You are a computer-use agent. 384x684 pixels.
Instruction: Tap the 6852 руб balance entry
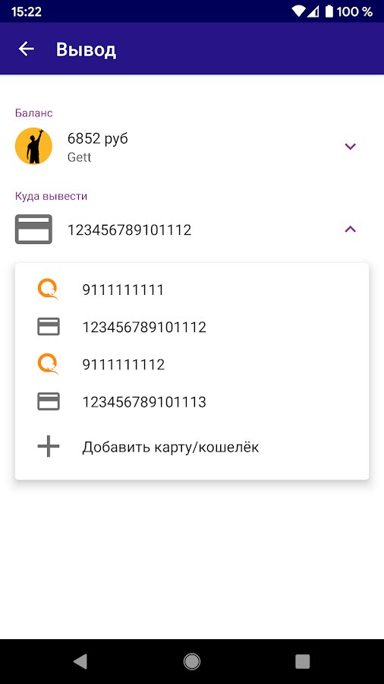pos(192,147)
